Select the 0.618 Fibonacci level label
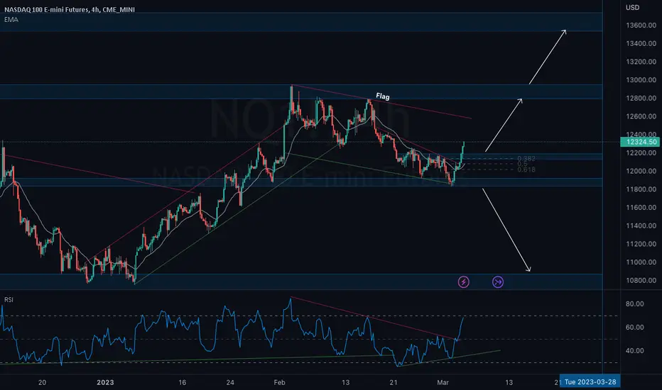Image resolution: width=662 pixels, height=390 pixels. click(526, 169)
